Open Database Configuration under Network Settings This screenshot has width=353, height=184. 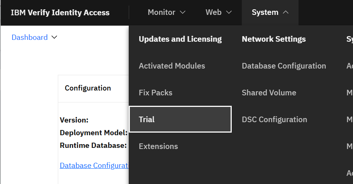click(284, 66)
